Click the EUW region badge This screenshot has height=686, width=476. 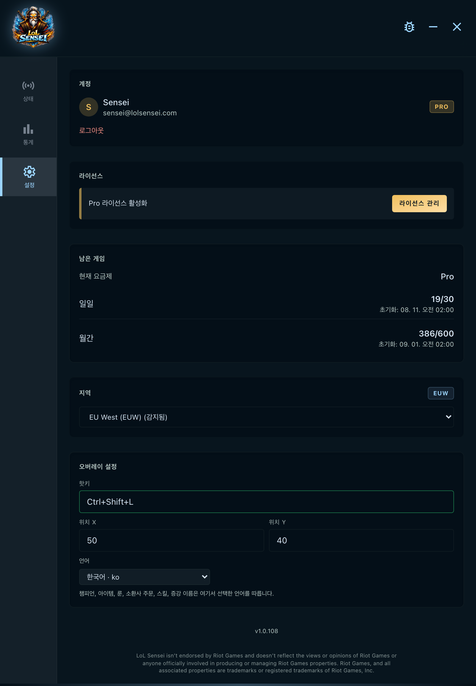click(441, 393)
